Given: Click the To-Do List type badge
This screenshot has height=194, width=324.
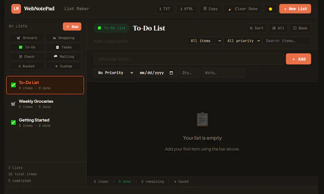Looking at the screenshot, I should pyautogui.click(x=111, y=28).
